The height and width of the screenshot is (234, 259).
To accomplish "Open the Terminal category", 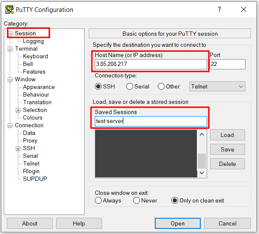I will click(26, 49).
